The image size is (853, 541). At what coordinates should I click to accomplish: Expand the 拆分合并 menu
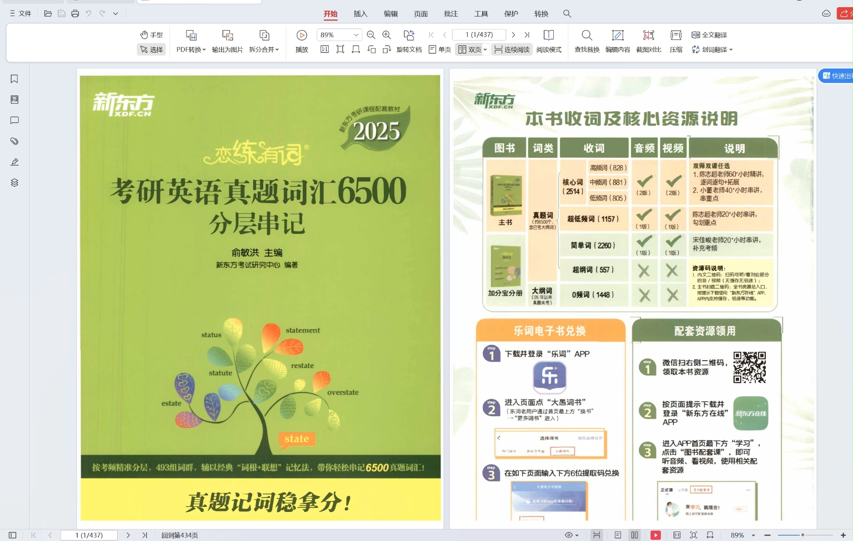pyautogui.click(x=264, y=50)
